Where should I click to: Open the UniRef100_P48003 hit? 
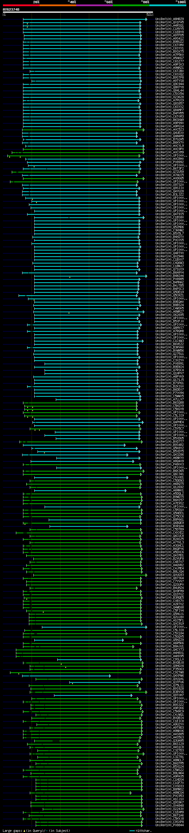click(x=170, y=464)
